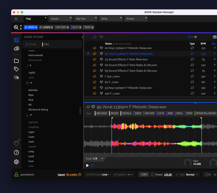Open the cloud account sidebar icon
Screen dimensions: 217x193
tap(16, 49)
